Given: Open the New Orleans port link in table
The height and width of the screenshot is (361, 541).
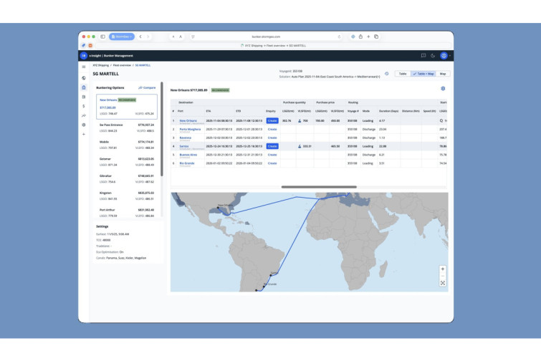Looking at the screenshot, I should click(188, 120).
